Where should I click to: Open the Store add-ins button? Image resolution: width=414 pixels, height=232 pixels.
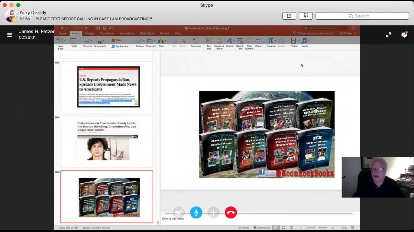pyautogui.click(x=117, y=40)
